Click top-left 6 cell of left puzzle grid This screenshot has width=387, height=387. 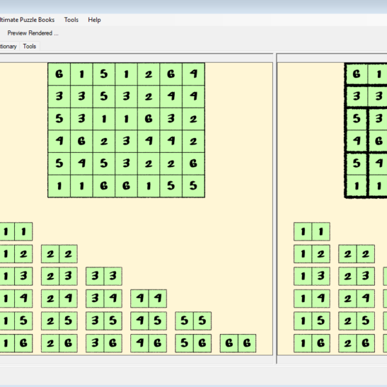click(x=59, y=74)
